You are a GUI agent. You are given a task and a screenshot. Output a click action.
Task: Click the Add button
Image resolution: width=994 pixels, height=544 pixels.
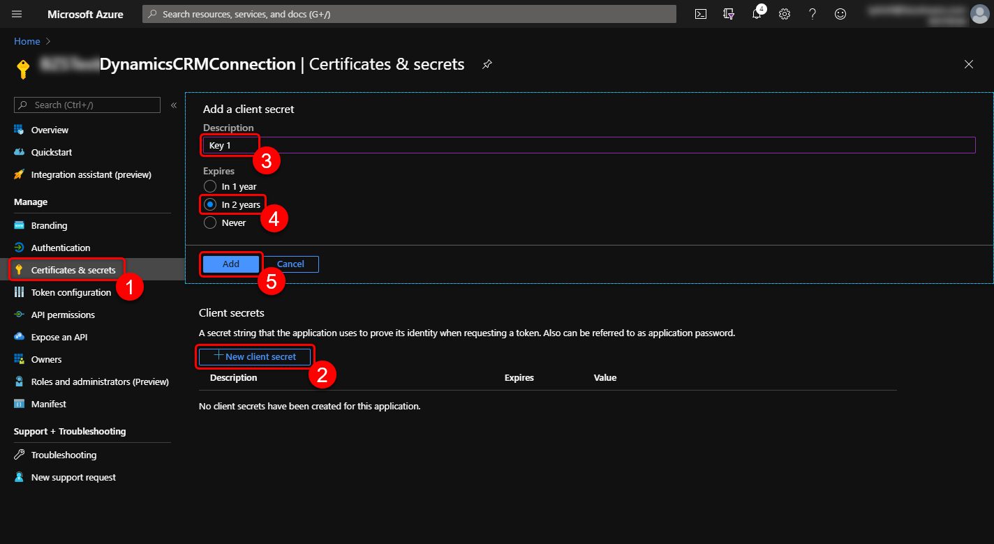(231, 264)
